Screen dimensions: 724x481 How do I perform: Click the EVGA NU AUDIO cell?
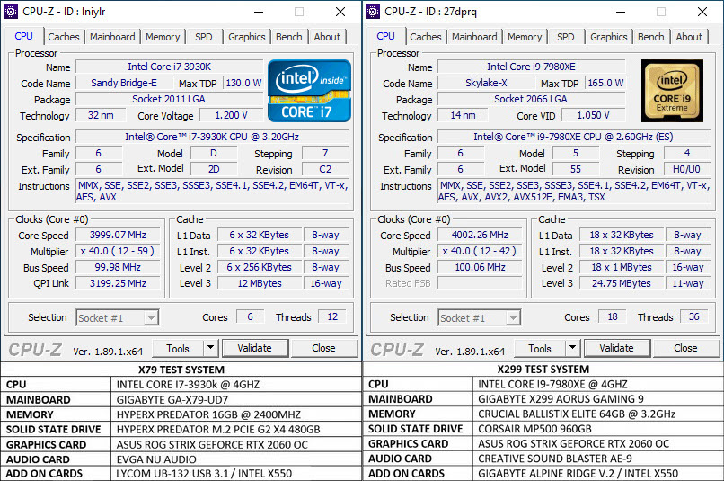click(x=236, y=459)
